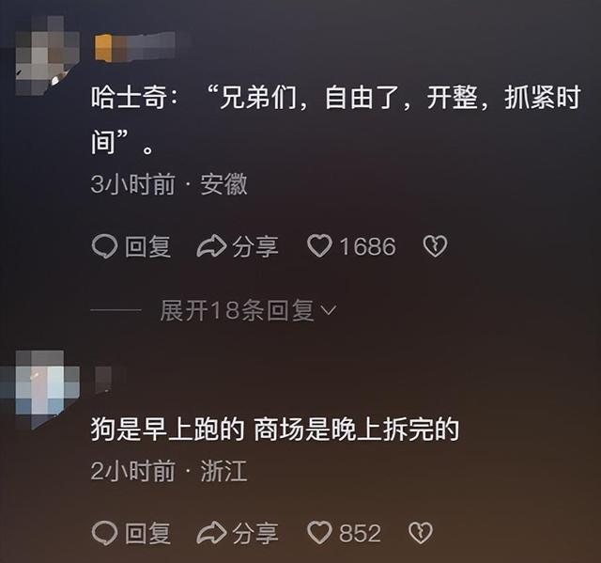Click the reply bubble icon on the Zhejiang comment

[x=104, y=533]
